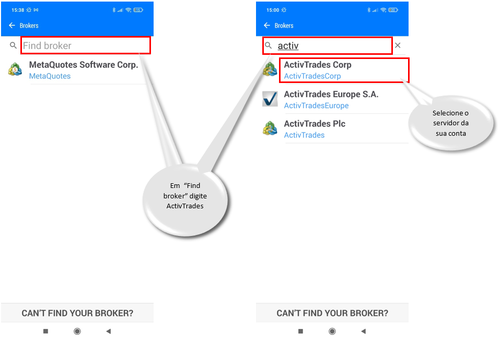Click the search magnifier icon on the left screen
500x342 pixels.
coord(13,45)
